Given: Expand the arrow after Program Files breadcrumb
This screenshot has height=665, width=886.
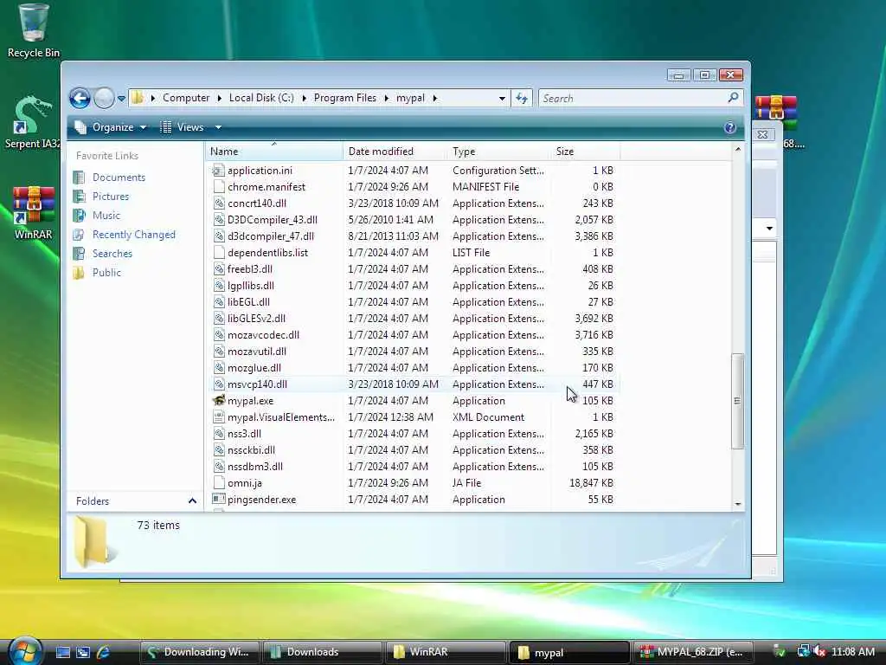Looking at the screenshot, I should coord(387,99).
